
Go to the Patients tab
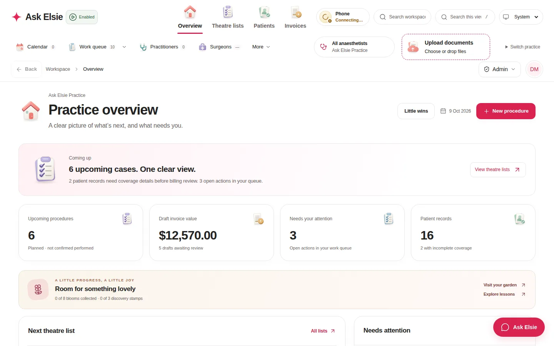point(264,18)
